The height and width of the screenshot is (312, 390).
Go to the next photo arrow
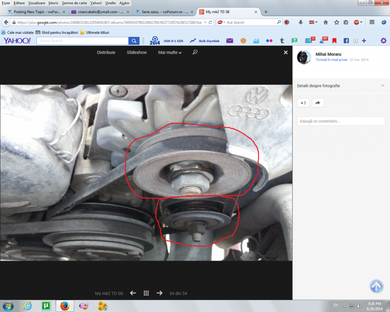coord(160,293)
